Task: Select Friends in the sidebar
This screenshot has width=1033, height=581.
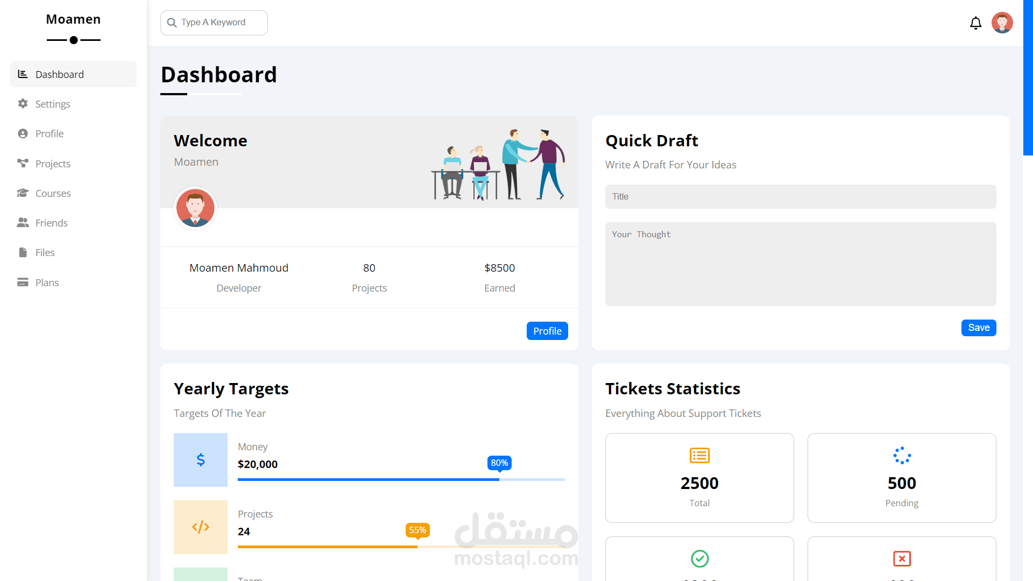Action: pos(73,223)
